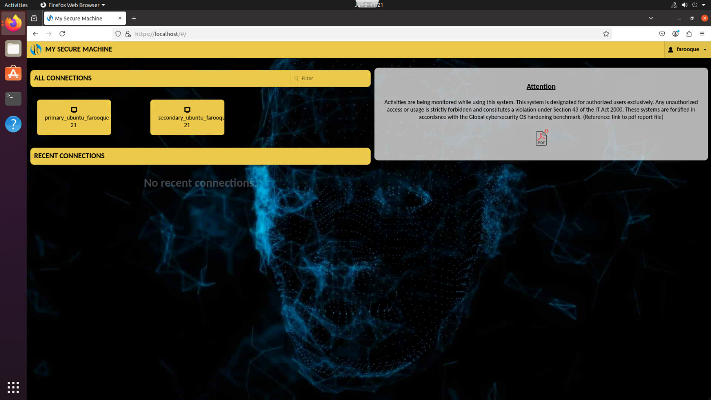Bookmark this page with star icon
The width and height of the screenshot is (711, 400).
[x=606, y=34]
